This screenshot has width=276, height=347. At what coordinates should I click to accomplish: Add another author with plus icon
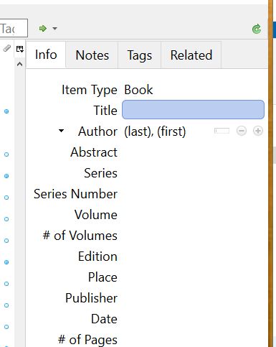tap(258, 131)
